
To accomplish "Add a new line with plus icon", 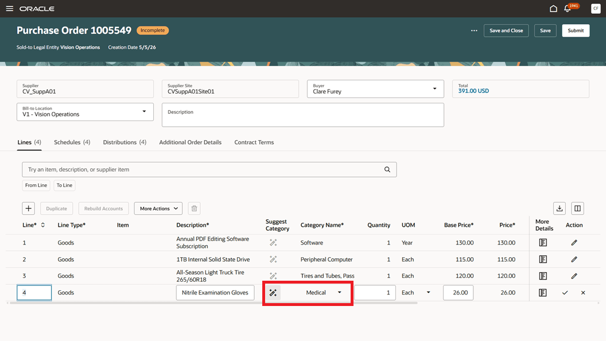I will click(29, 208).
